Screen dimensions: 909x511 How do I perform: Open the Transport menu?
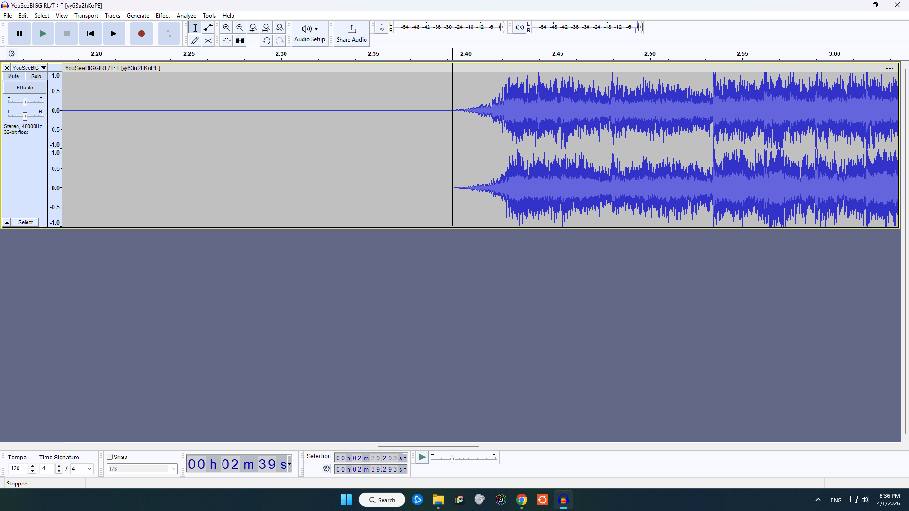click(86, 16)
